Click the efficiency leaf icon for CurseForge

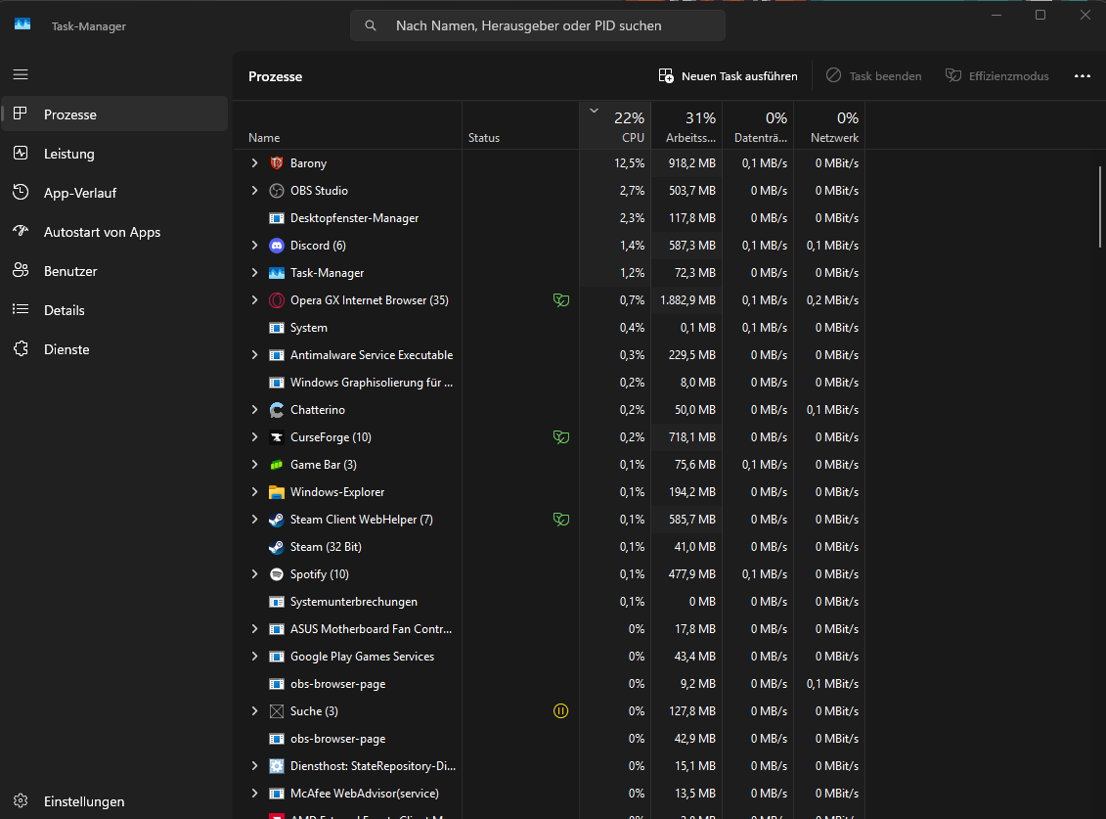pyautogui.click(x=560, y=437)
